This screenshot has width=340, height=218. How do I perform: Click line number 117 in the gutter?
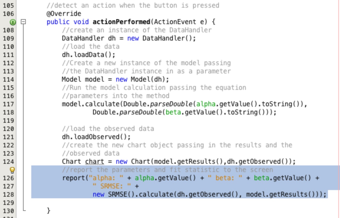point(8,104)
